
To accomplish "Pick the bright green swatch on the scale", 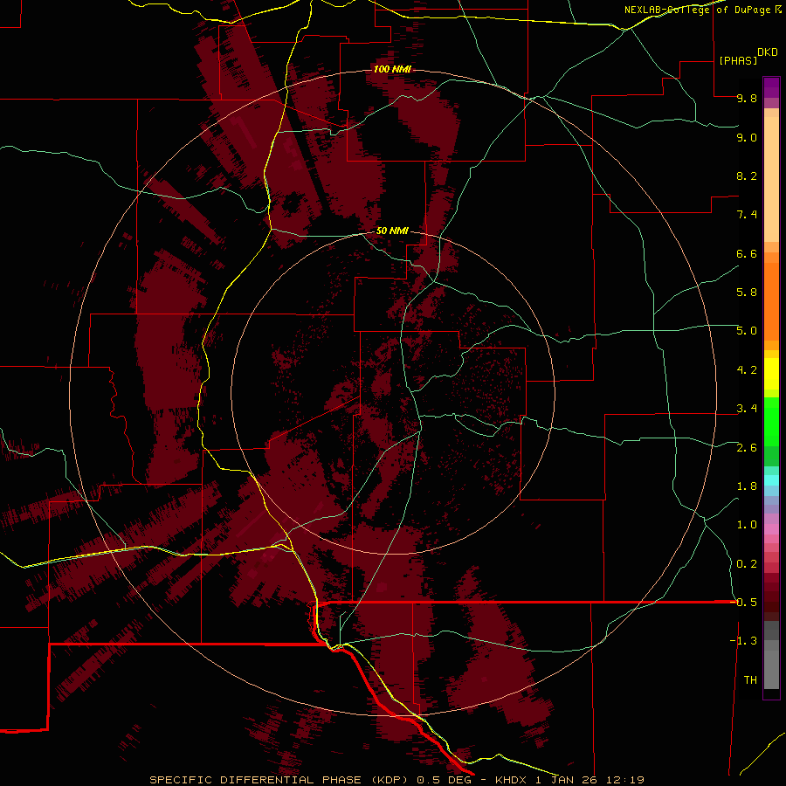I will 771,421.
